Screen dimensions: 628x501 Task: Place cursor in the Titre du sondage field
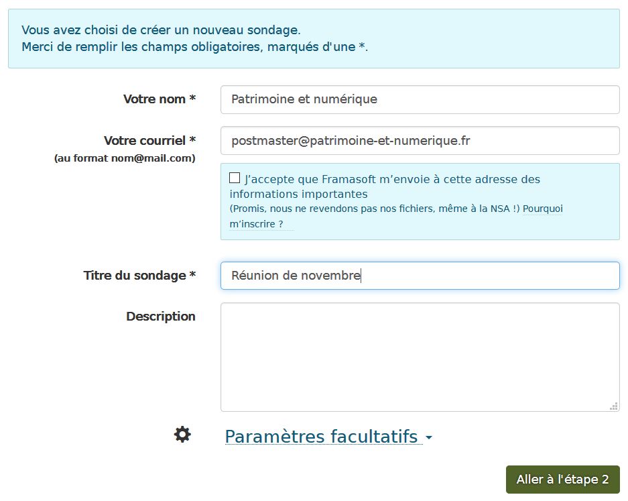pos(420,276)
